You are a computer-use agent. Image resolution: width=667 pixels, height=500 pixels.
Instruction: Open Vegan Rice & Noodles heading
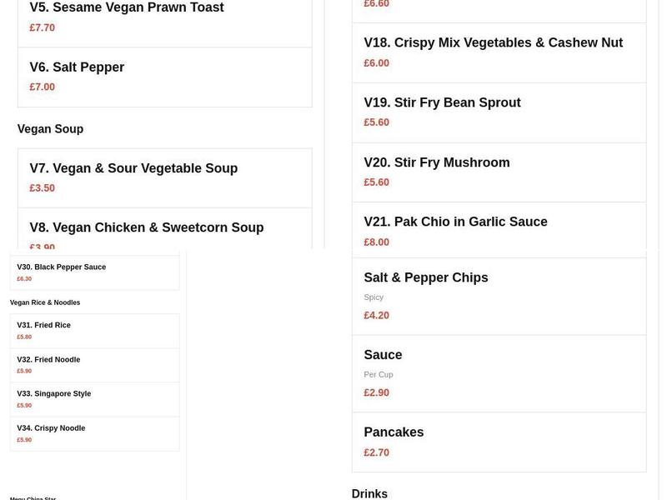pos(45,302)
